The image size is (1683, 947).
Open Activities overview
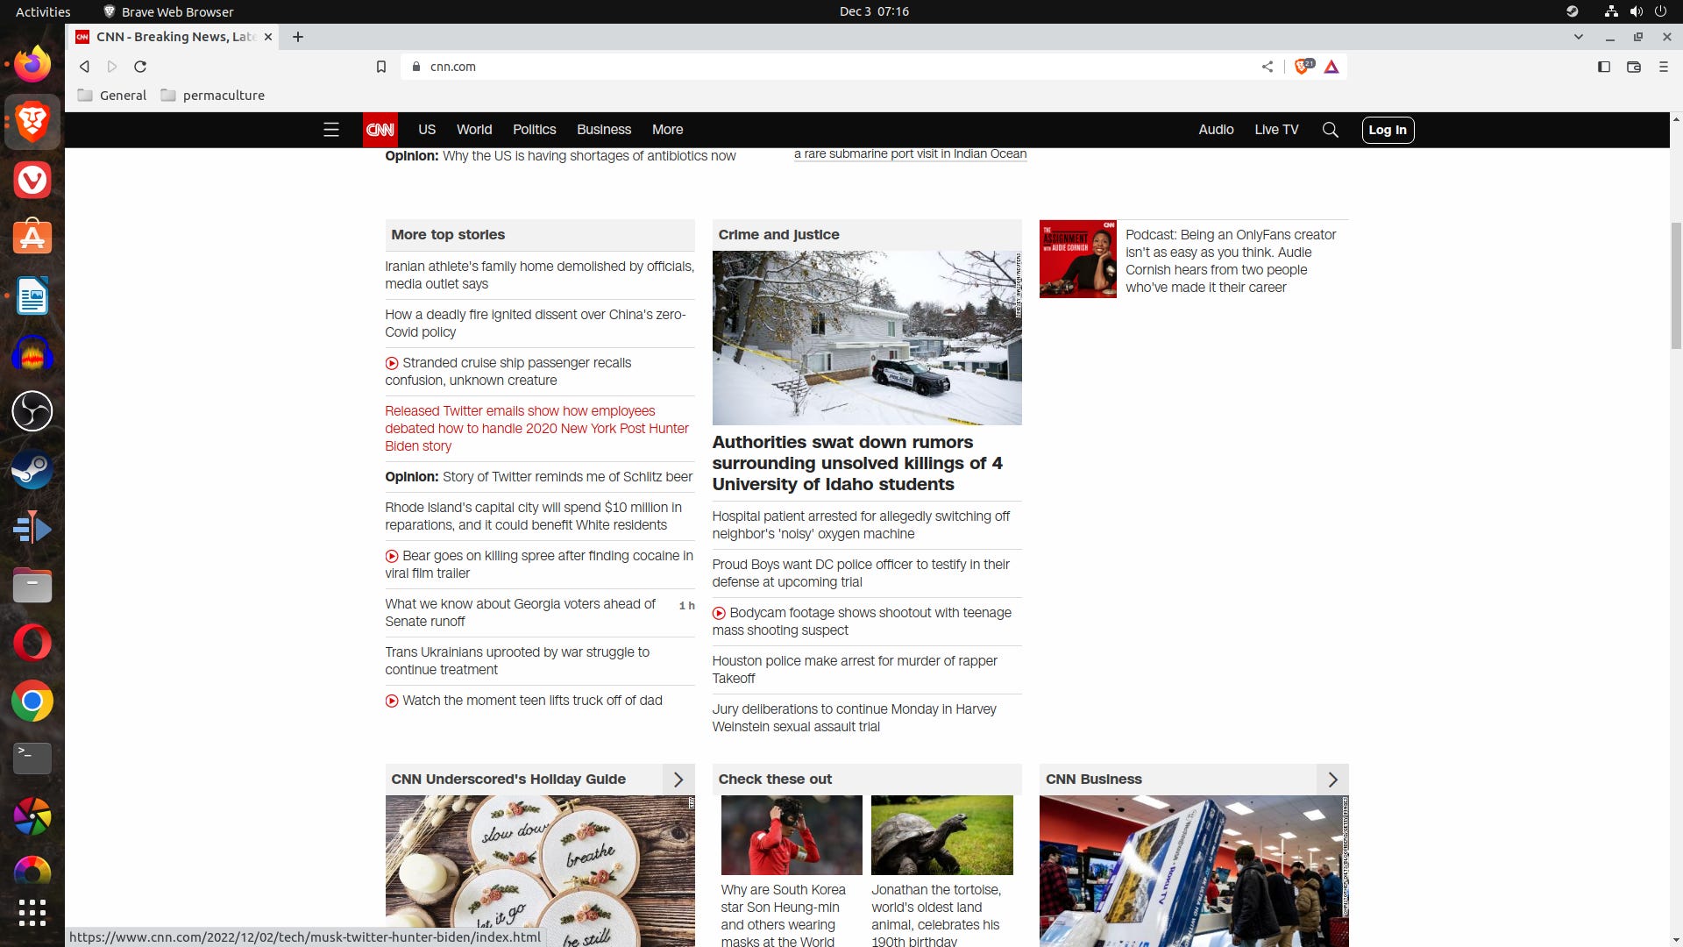(x=43, y=11)
